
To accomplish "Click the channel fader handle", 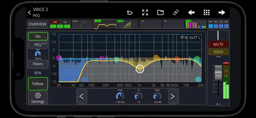I will 218,72.
